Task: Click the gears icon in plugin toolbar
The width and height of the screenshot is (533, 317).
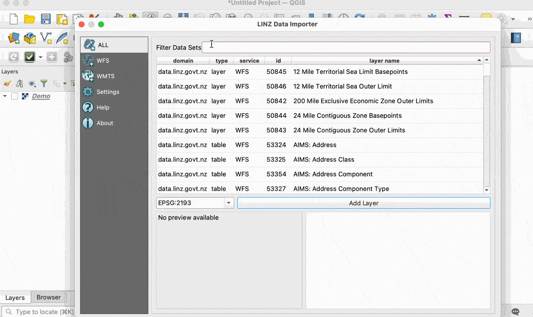Action: [x=68, y=57]
